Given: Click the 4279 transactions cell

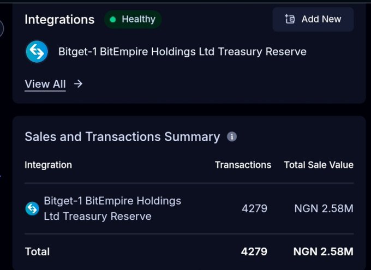Looking at the screenshot, I should [x=254, y=208].
